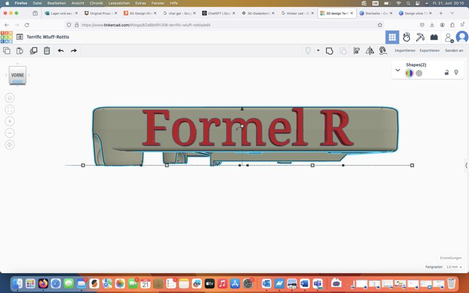Click the design title Terrific Wluff-Rottis
Viewport: 469px width, 293px height.
[x=48, y=37]
